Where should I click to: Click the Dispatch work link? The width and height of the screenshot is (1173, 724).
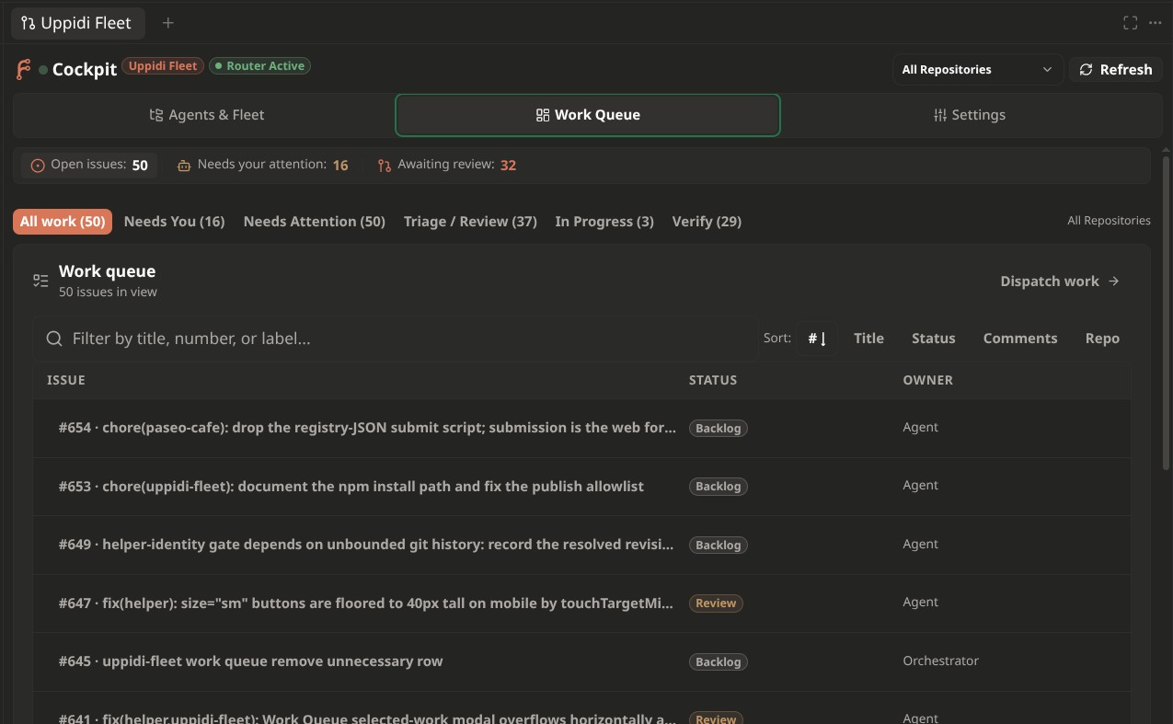coord(1060,282)
